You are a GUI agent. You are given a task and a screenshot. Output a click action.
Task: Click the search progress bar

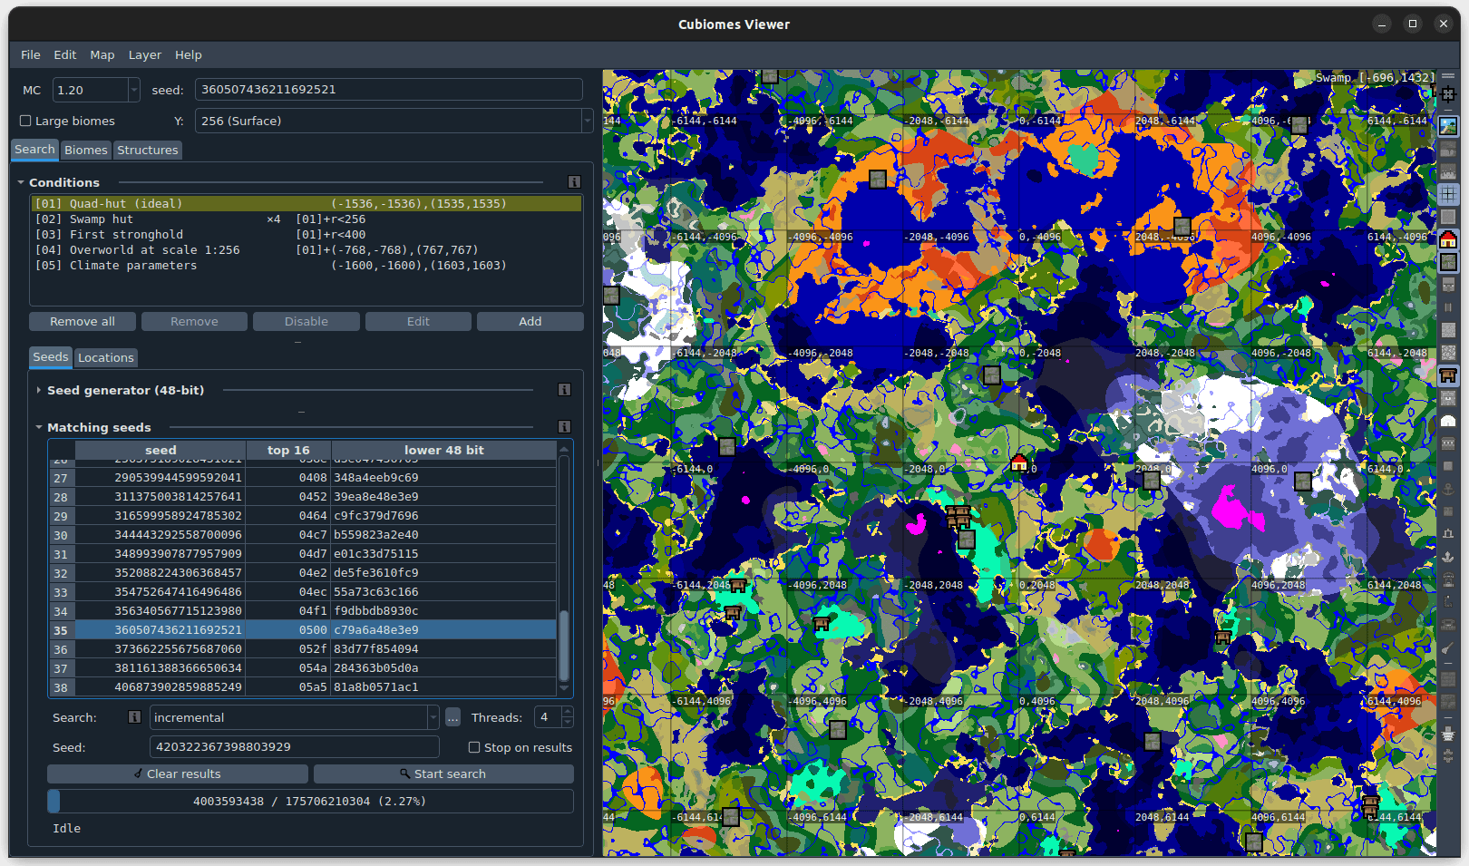point(310,801)
